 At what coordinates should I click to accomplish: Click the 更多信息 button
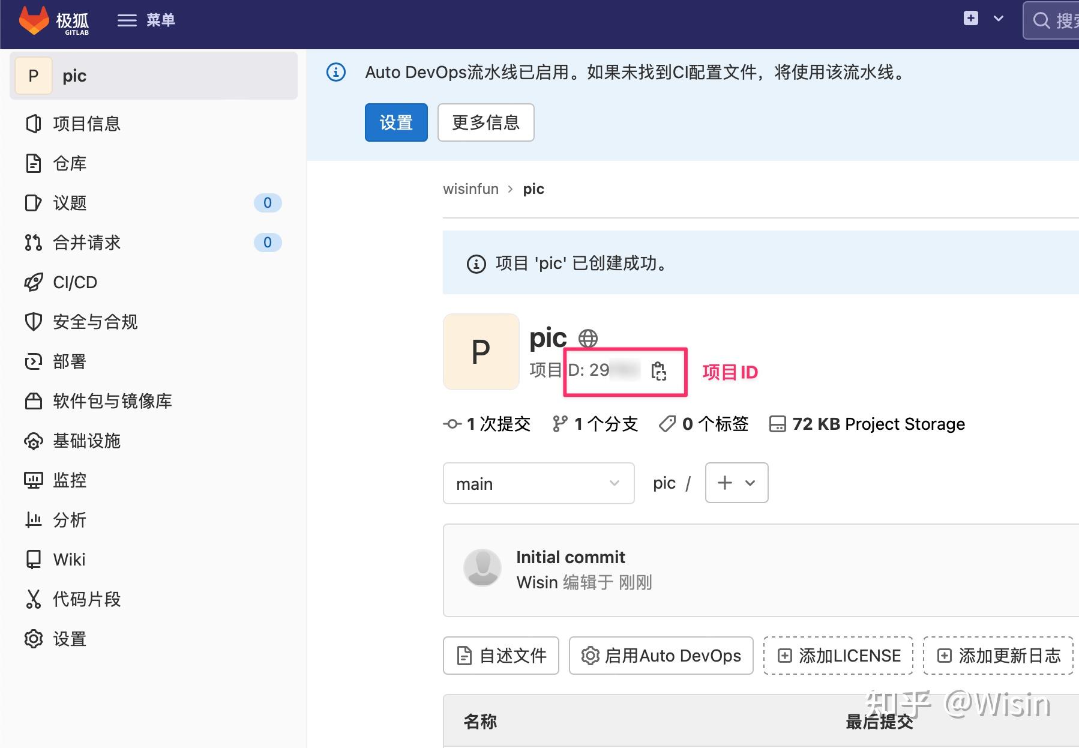pos(485,122)
